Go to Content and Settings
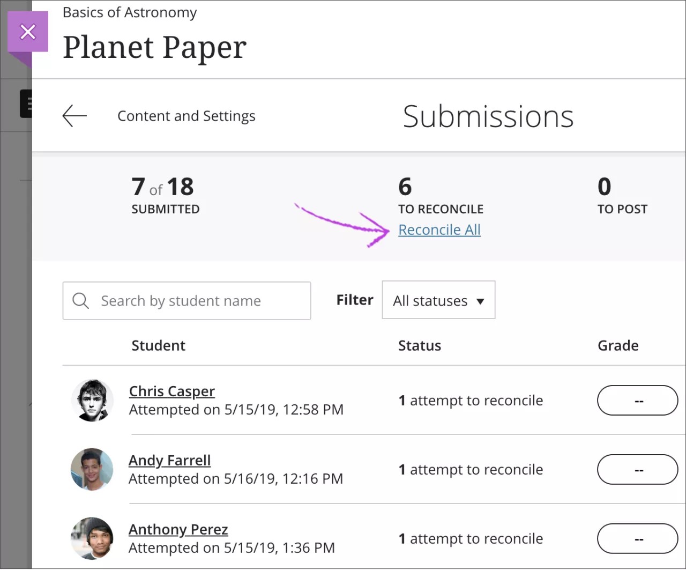This screenshot has height=570, width=686. tap(186, 116)
